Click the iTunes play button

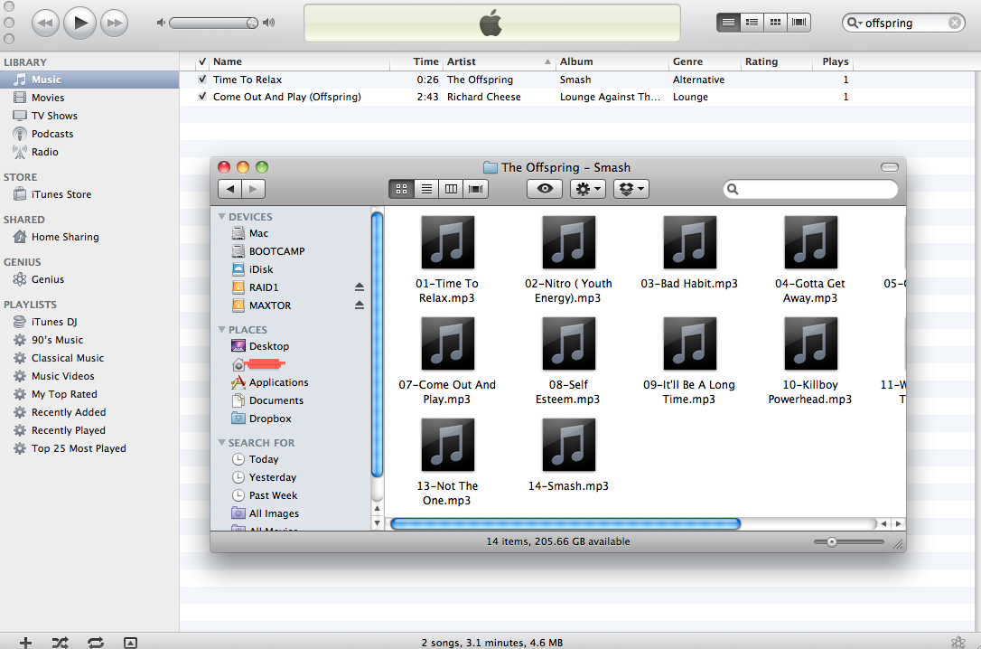[x=80, y=24]
